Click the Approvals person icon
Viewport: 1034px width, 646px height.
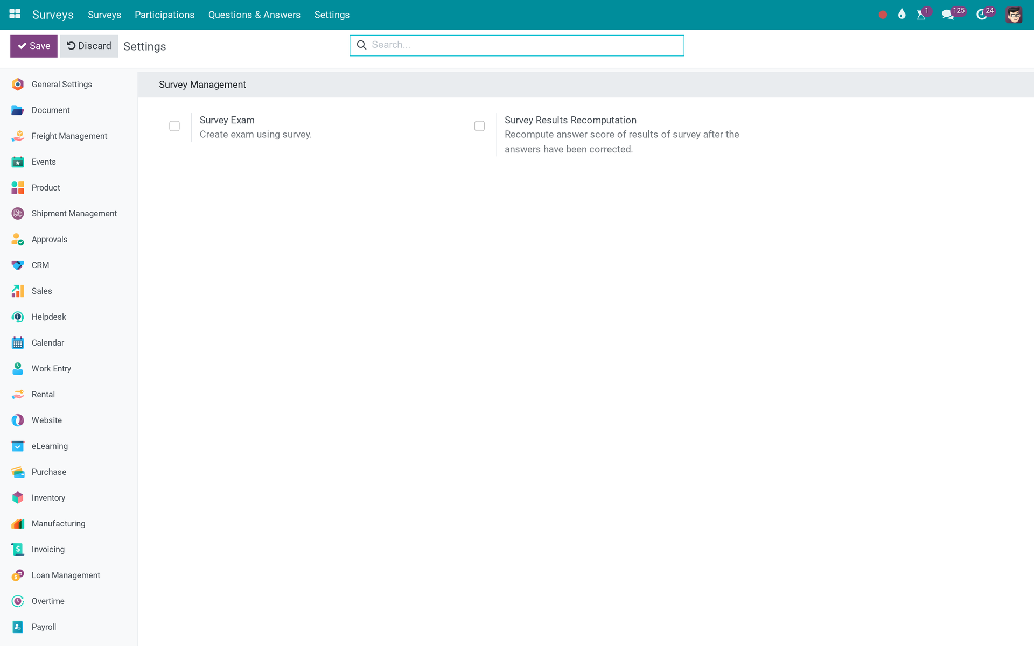click(18, 239)
